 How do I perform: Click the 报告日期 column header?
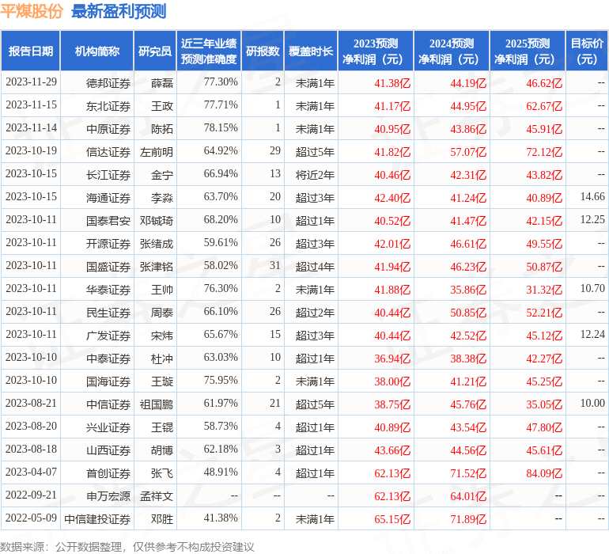click(x=31, y=51)
